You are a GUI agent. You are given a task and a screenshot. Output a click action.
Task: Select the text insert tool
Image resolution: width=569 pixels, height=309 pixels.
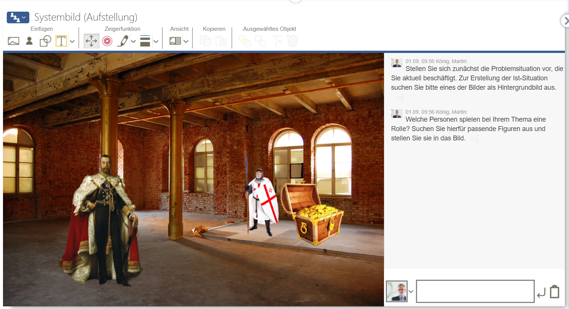(61, 41)
